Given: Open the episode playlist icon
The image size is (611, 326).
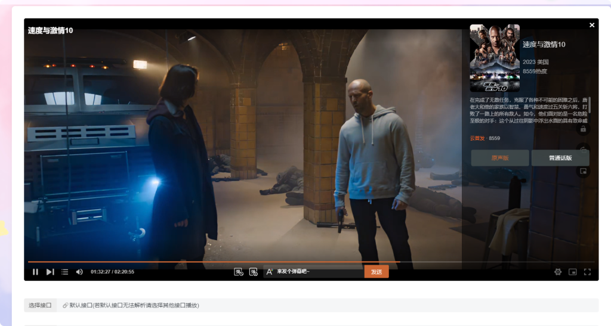Looking at the screenshot, I should [64, 272].
